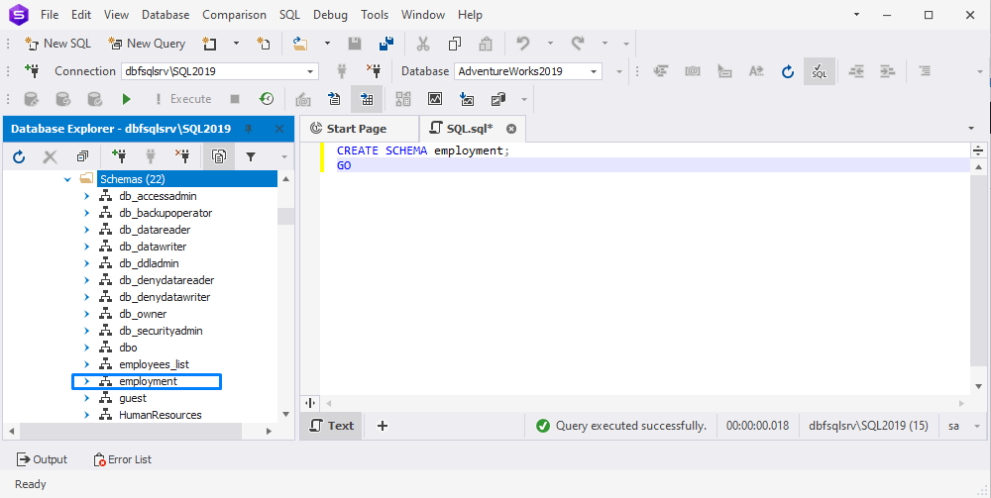Open the Tools menu
This screenshot has width=991, height=498.
click(x=375, y=15)
